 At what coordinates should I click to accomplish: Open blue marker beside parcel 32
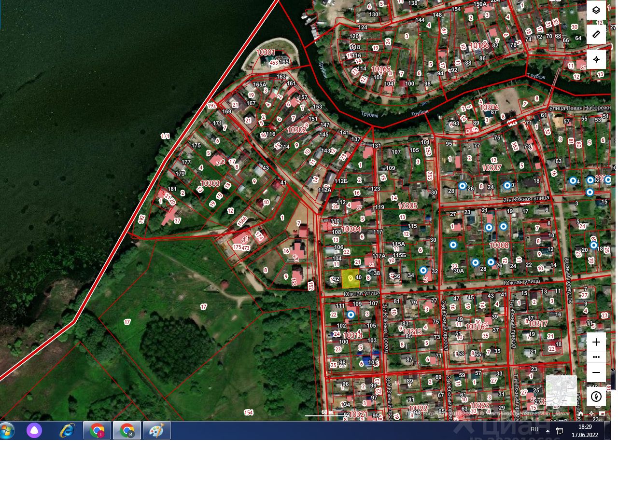[x=423, y=270]
